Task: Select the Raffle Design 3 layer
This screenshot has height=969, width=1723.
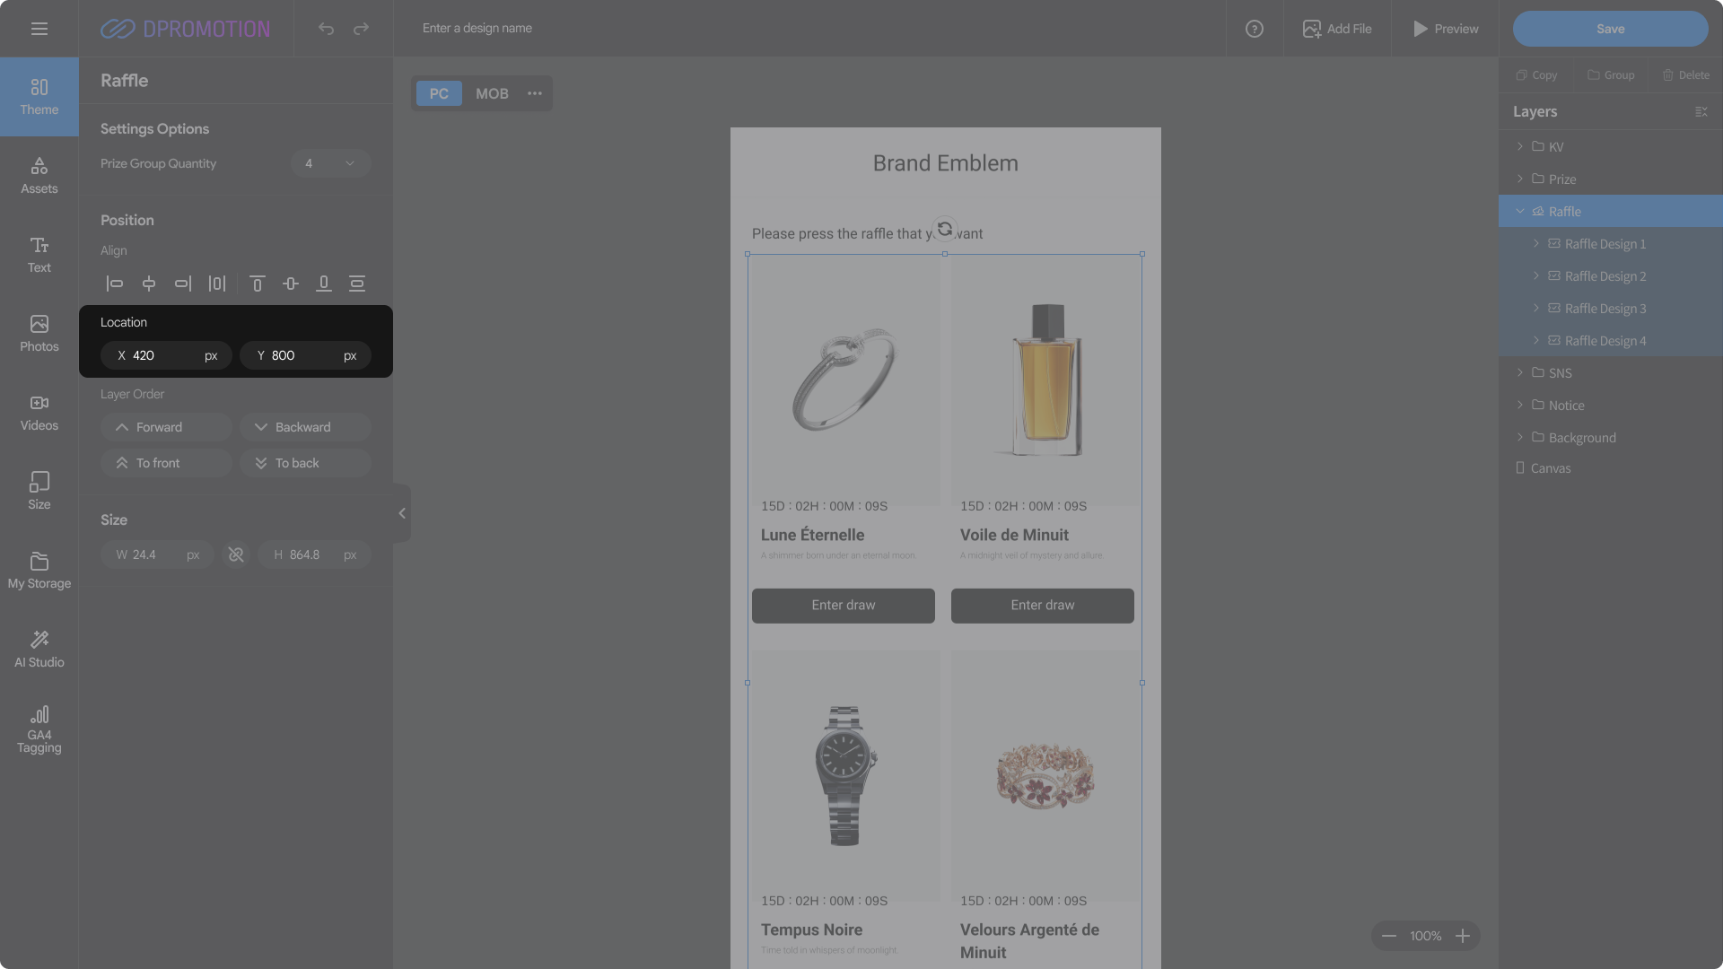Action: pos(1605,309)
